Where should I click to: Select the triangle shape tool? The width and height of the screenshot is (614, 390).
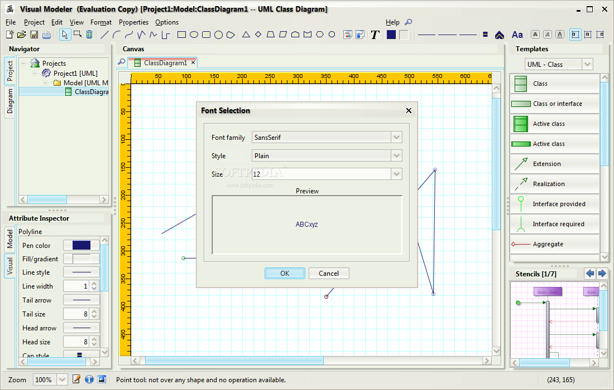point(246,35)
